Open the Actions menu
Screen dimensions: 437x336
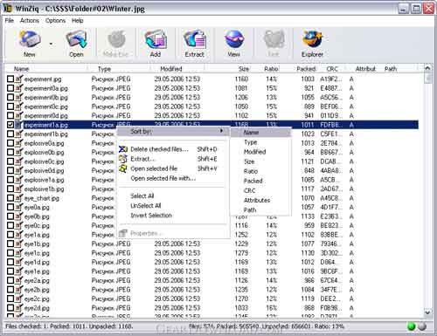tap(30, 20)
